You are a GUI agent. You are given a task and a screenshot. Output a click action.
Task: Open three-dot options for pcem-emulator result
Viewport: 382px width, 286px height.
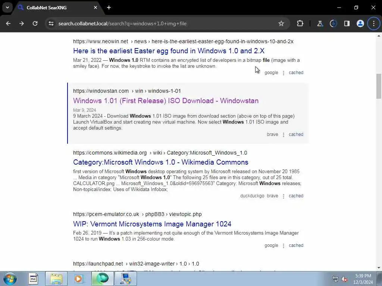(284, 246)
